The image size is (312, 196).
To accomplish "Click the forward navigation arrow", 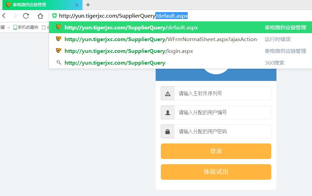I will (15, 16).
